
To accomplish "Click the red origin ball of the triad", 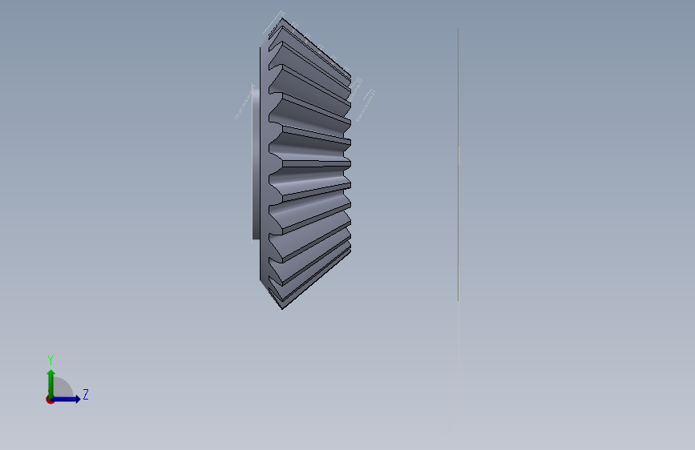I will pyautogui.click(x=50, y=400).
